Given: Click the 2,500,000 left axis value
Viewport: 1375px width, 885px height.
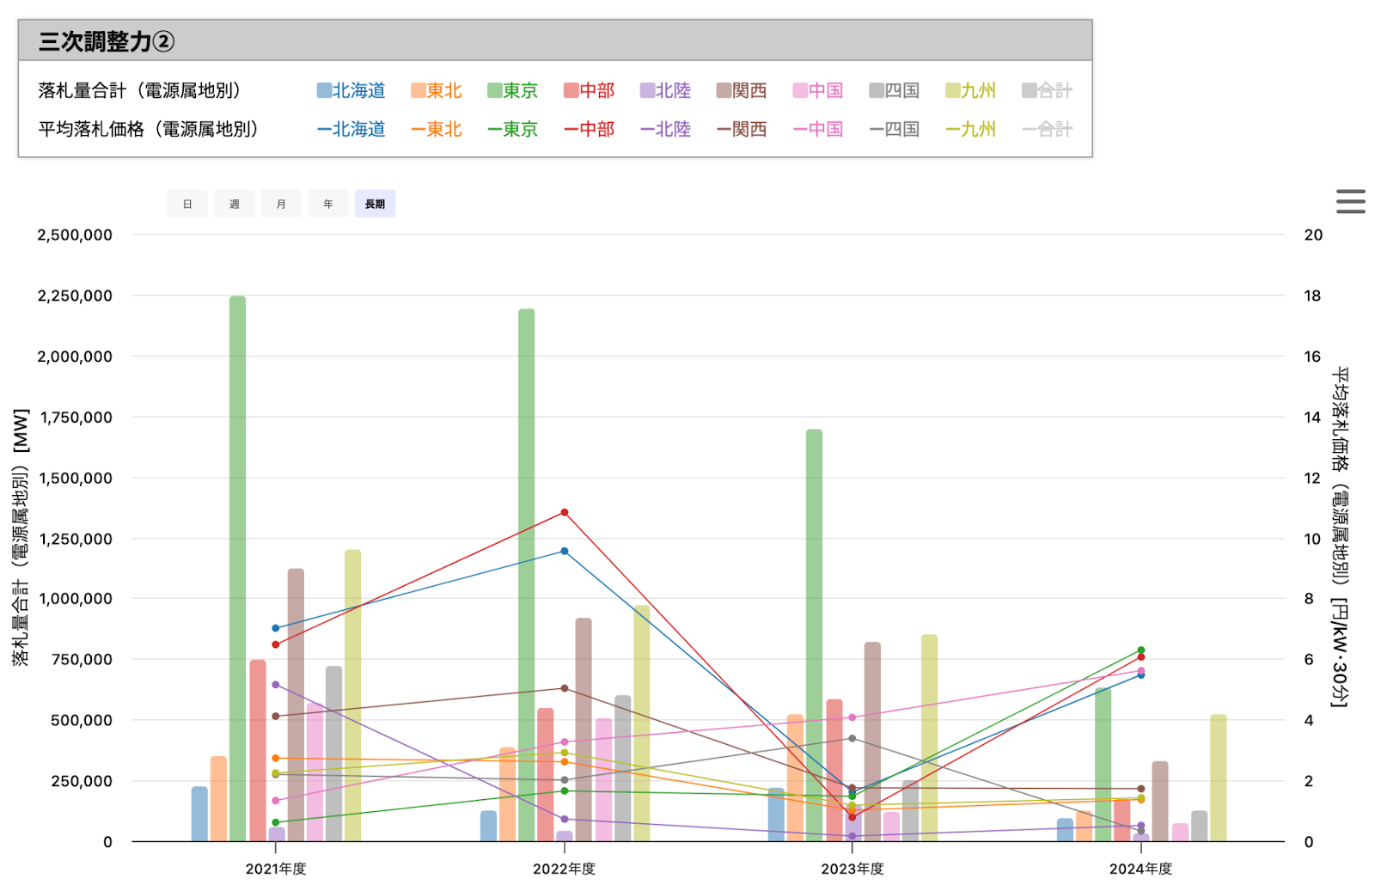Looking at the screenshot, I should [x=75, y=235].
